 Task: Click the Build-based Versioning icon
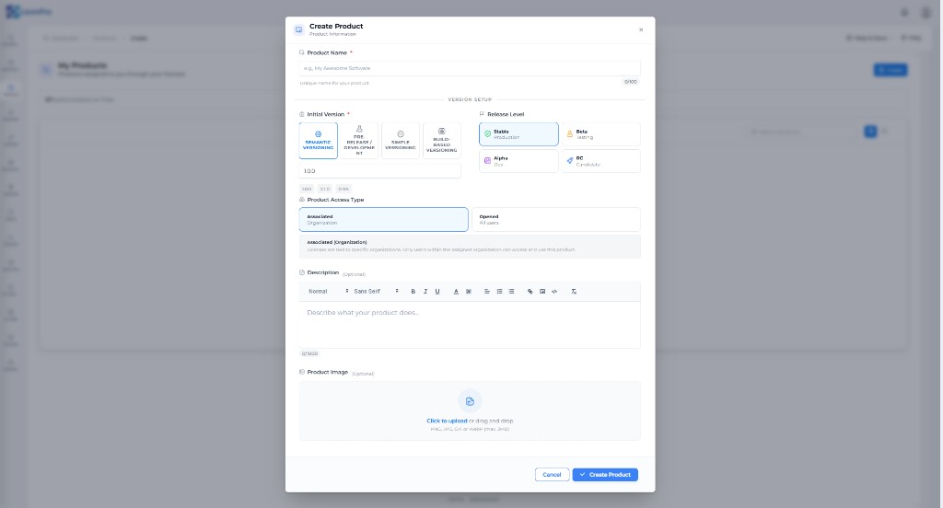point(441,131)
